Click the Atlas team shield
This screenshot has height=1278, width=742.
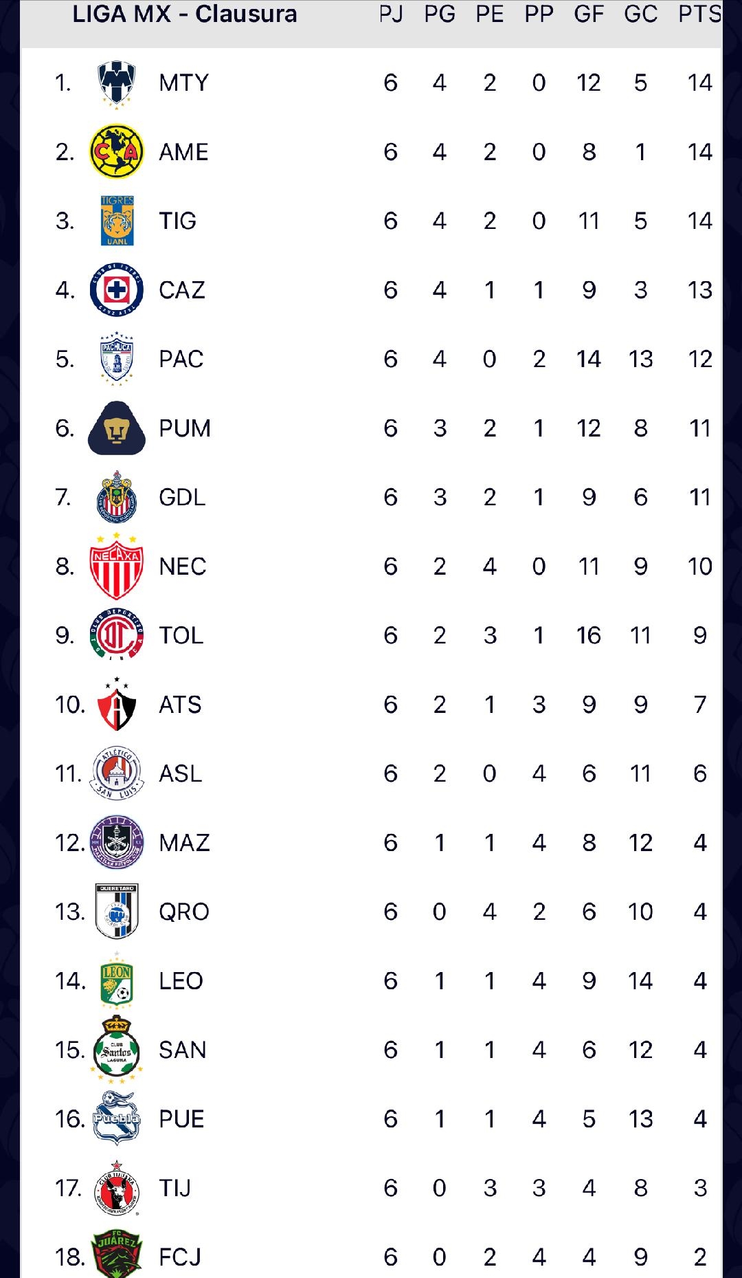[x=116, y=705]
